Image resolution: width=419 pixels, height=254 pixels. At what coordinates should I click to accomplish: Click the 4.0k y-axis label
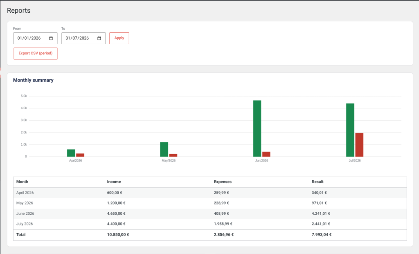pos(24,108)
